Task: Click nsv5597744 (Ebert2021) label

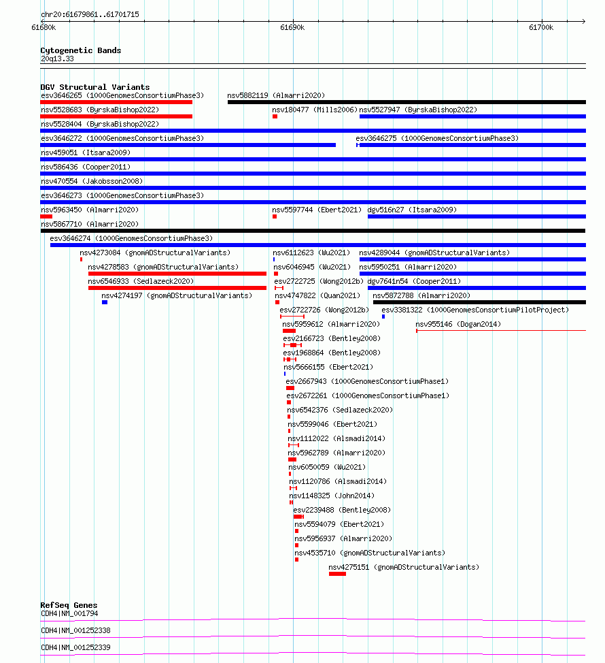Action: pos(317,210)
